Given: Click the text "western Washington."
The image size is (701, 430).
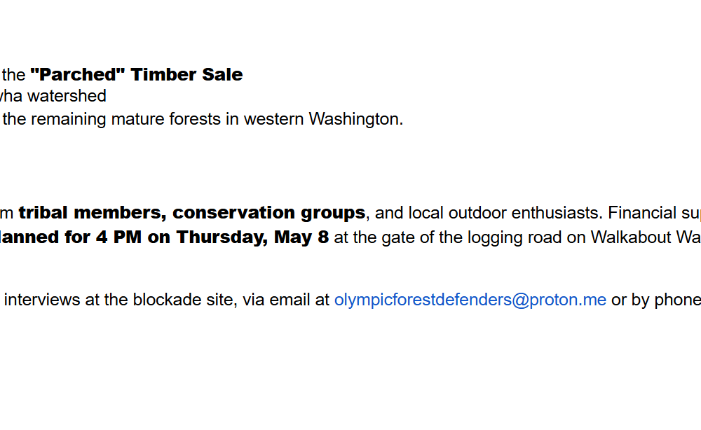Looking at the screenshot, I should (323, 119).
